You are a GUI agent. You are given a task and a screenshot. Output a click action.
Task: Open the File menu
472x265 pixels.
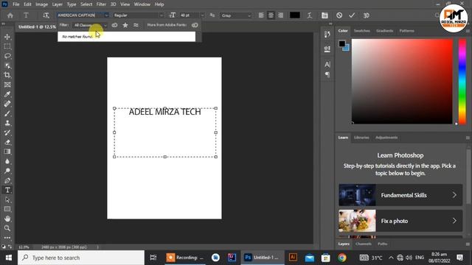tap(16, 4)
